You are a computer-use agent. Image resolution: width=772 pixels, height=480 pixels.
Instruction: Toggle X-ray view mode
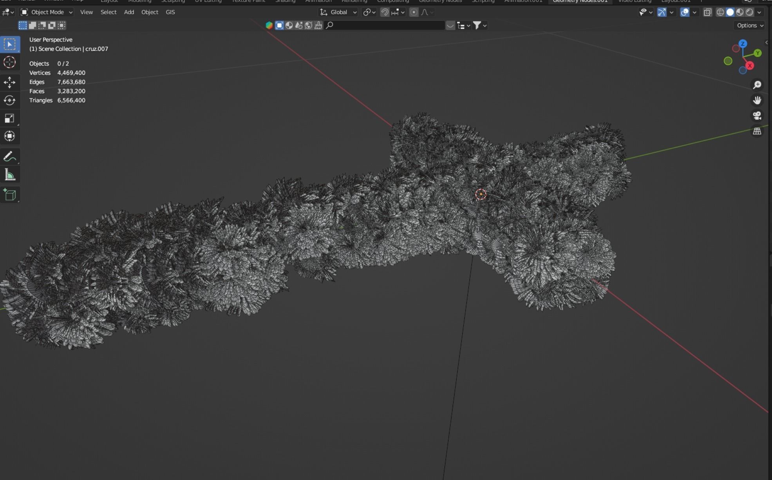707,12
